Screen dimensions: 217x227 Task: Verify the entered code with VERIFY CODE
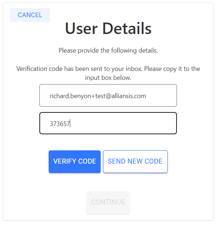click(74, 161)
